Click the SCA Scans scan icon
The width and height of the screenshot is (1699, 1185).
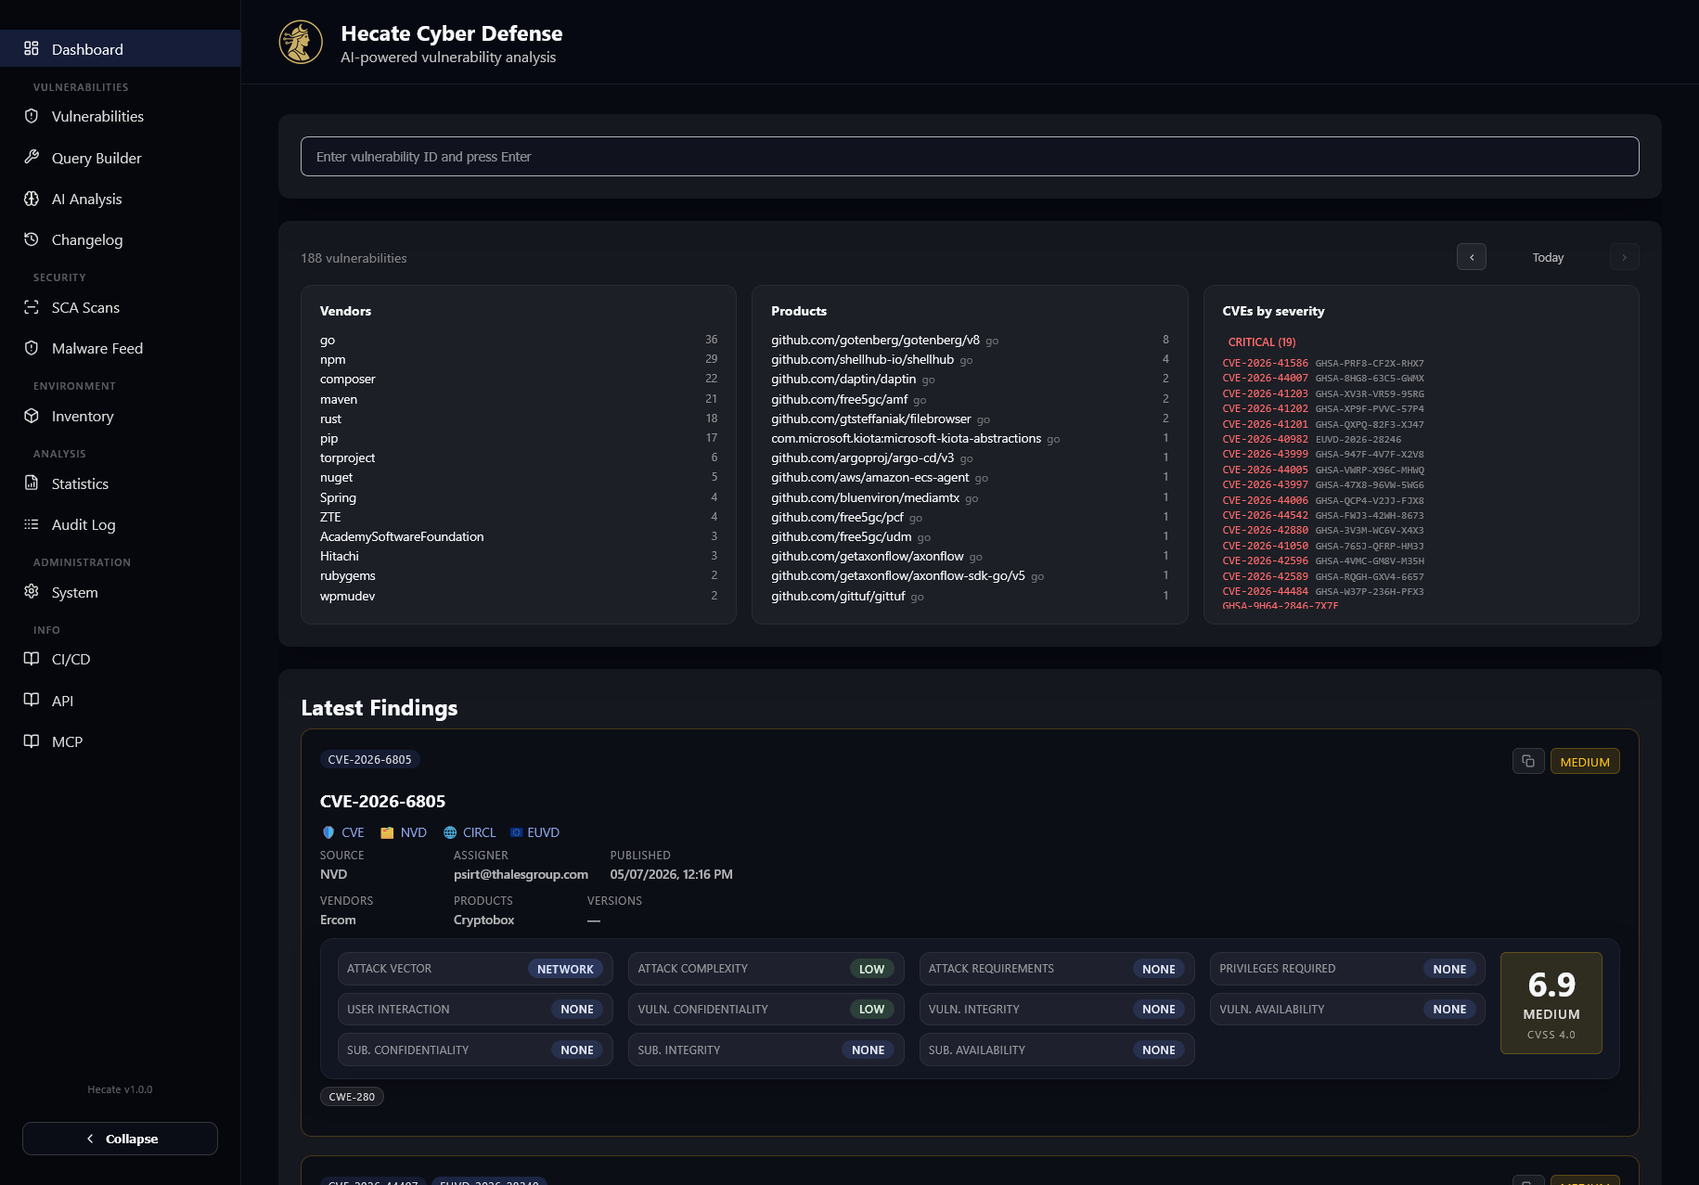coord(32,307)
